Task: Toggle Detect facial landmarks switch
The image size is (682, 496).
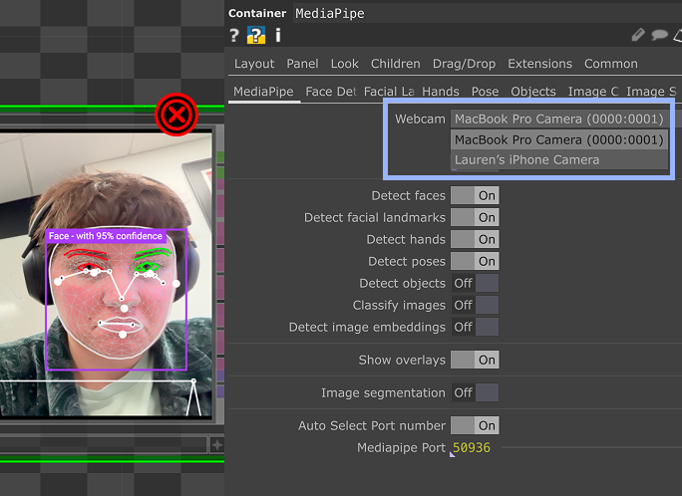Action: point(475,217)
